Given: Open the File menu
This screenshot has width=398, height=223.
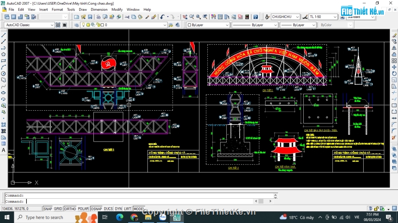Looking at the screenshot, I should [11, 10].
